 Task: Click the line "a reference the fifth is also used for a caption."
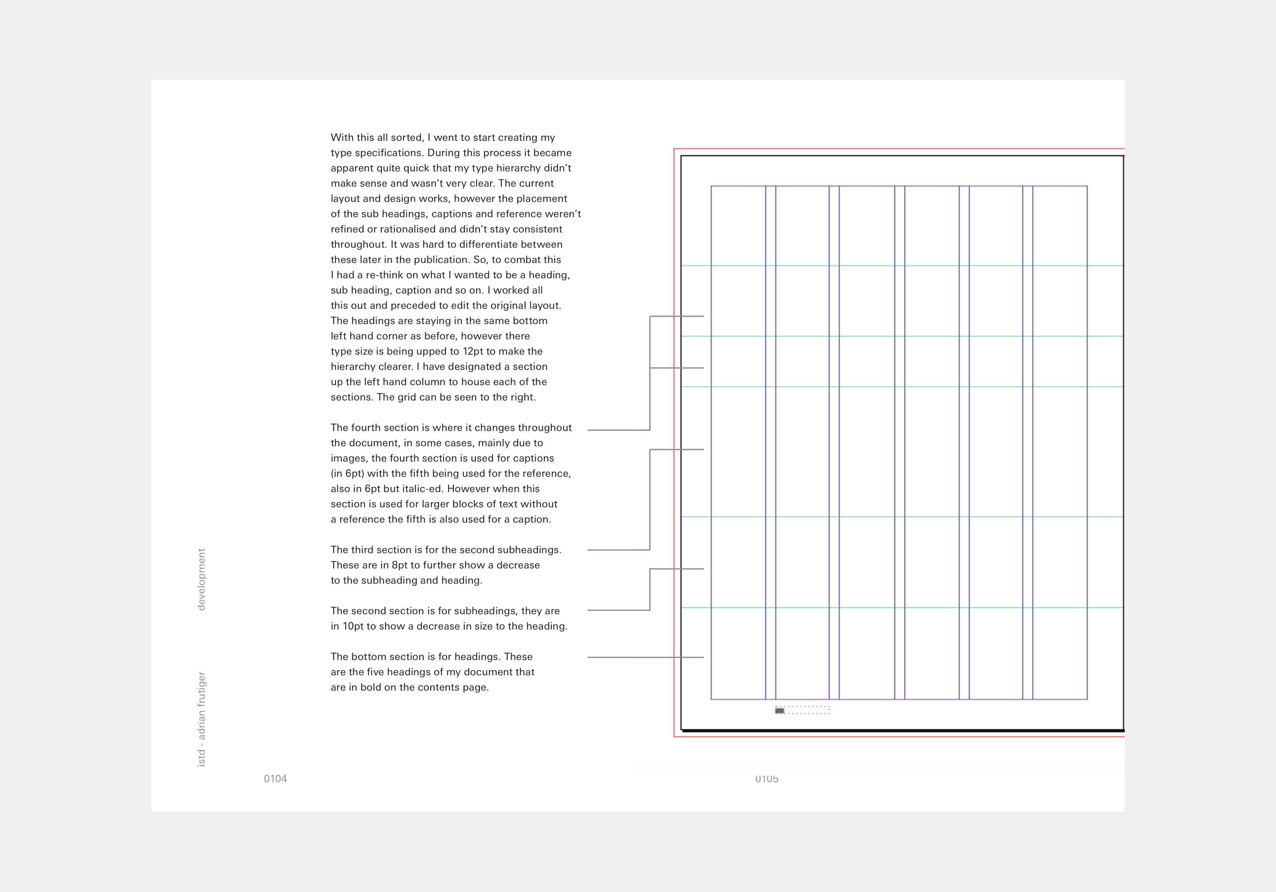pyautogui.click(x=441, y=520)
